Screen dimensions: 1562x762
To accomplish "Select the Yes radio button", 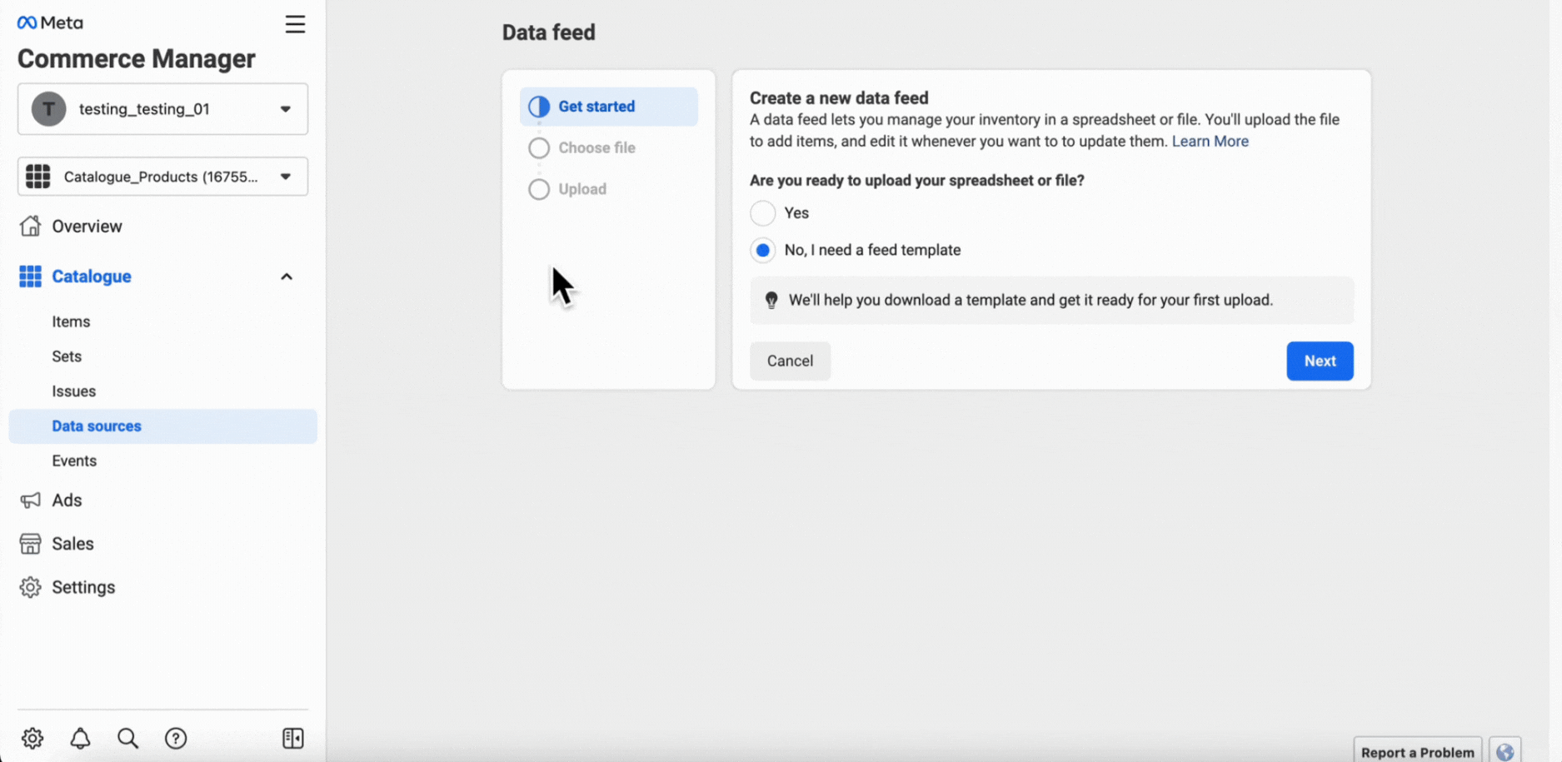I will pyautogui.click(x=762, y=213).
